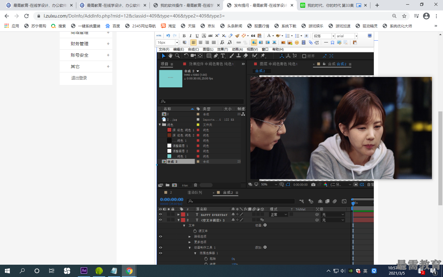Image resolution: width=443 pixels, height=277 pixels.
Task: Select the Puppet pin tool in After Effects
Action: 263,56
